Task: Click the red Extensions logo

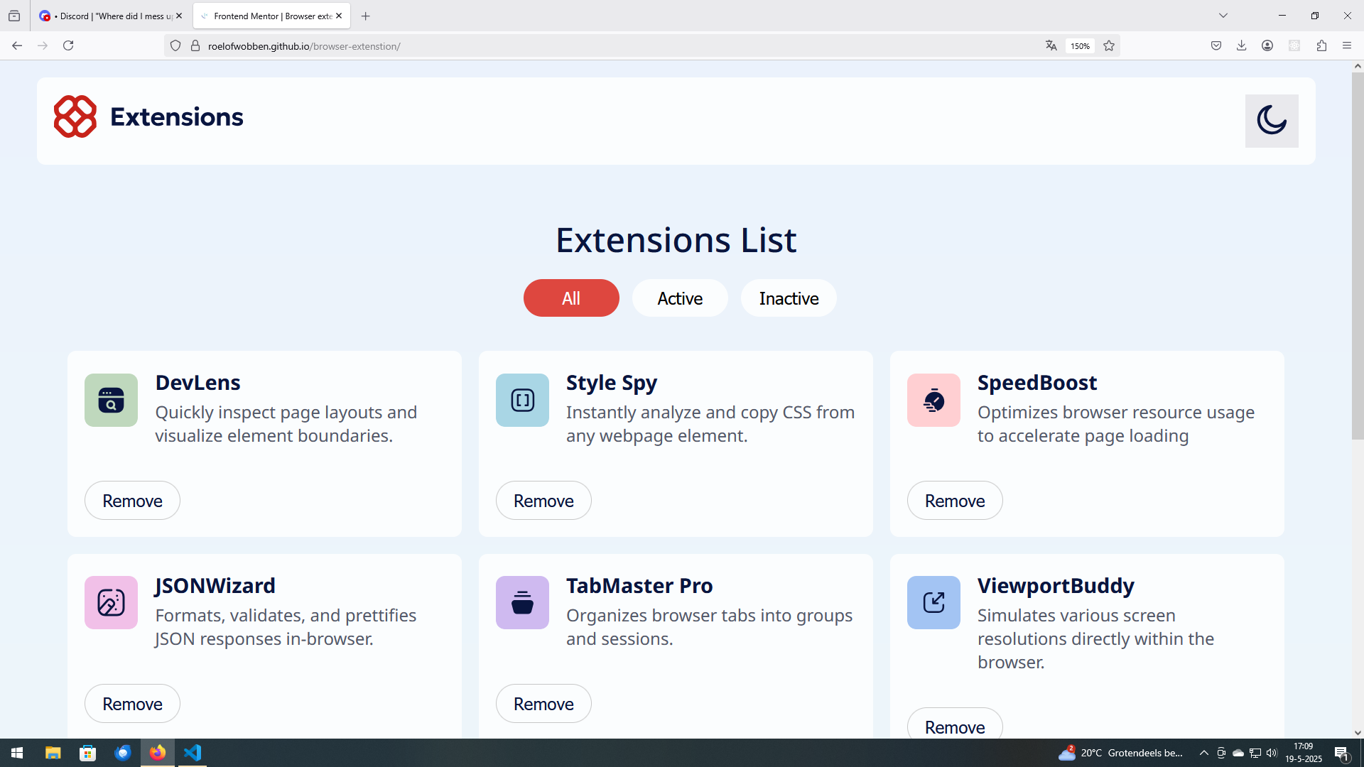Action: click(75, 116)
